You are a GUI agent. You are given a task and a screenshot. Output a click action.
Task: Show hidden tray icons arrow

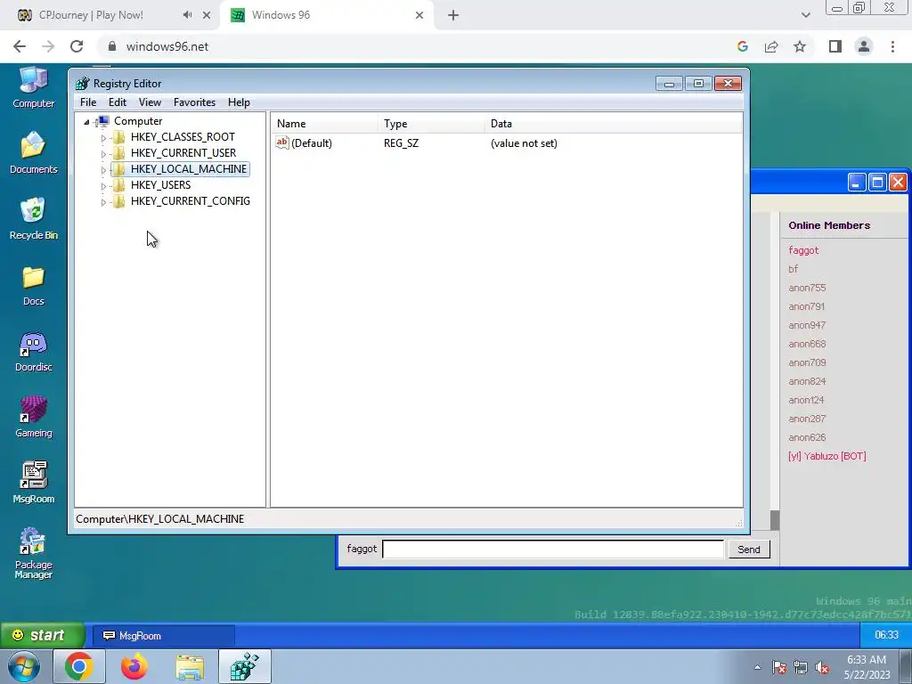pyautogui.click(x=757, y=667)
